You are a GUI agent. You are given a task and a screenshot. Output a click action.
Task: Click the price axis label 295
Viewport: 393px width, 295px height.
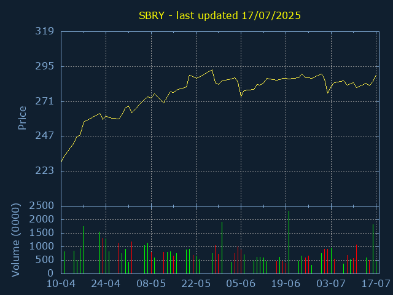pos(45,66)
